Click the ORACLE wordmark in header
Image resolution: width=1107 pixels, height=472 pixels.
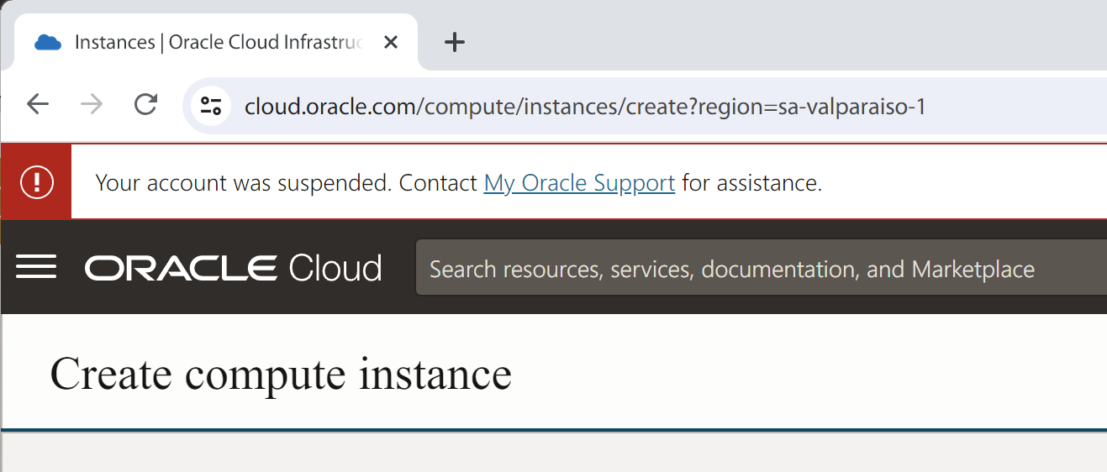coord(181,269)
